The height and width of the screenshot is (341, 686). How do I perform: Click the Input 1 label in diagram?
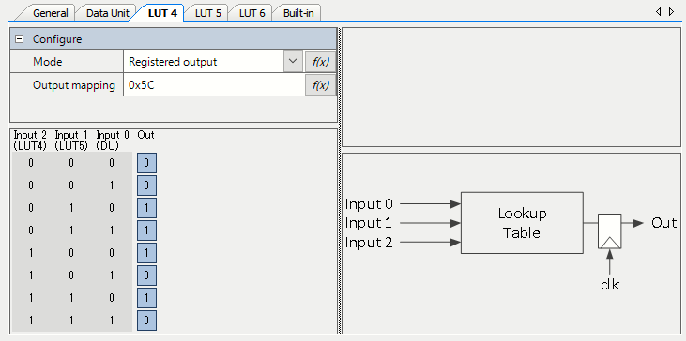[x=369, y=223]
